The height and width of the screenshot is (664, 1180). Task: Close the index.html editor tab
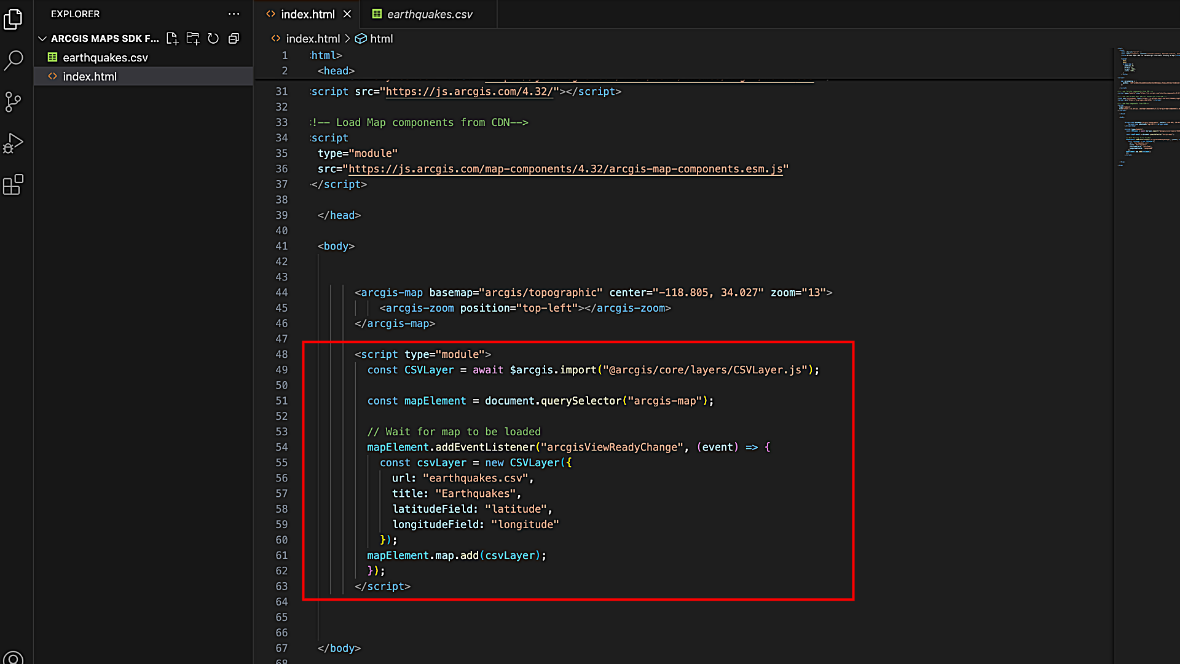click(x=347, y=14)
